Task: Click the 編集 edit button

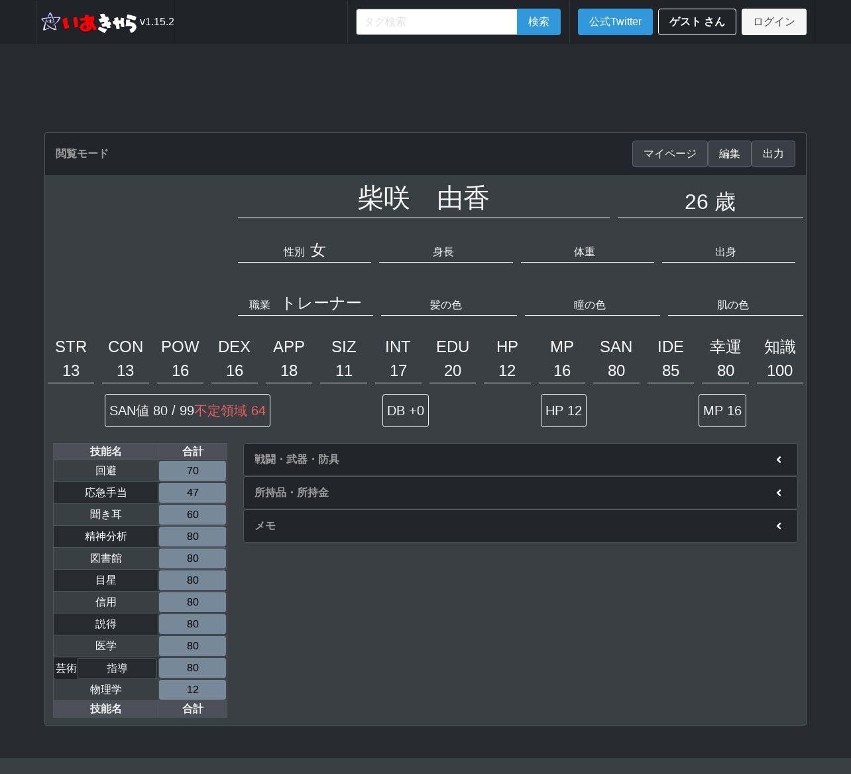Action: [x=730, y=154]
